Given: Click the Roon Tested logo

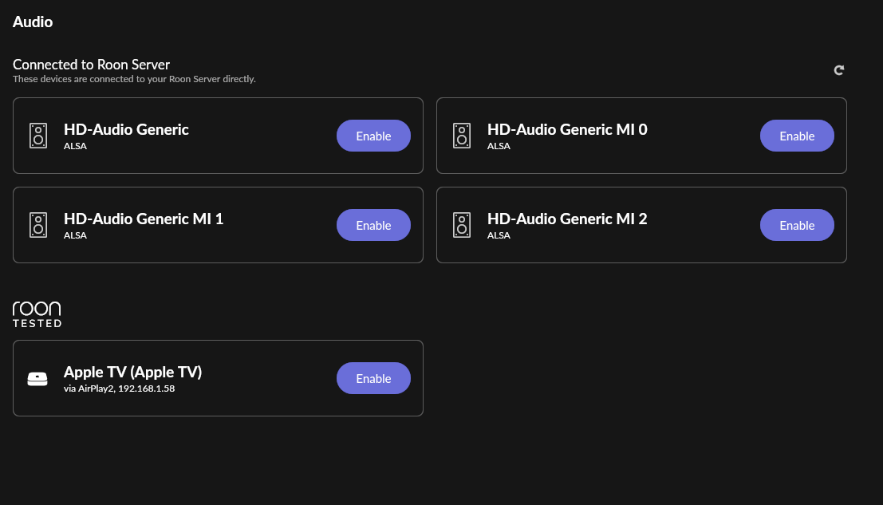Looking at the screenshot, I should click(37, 314).
